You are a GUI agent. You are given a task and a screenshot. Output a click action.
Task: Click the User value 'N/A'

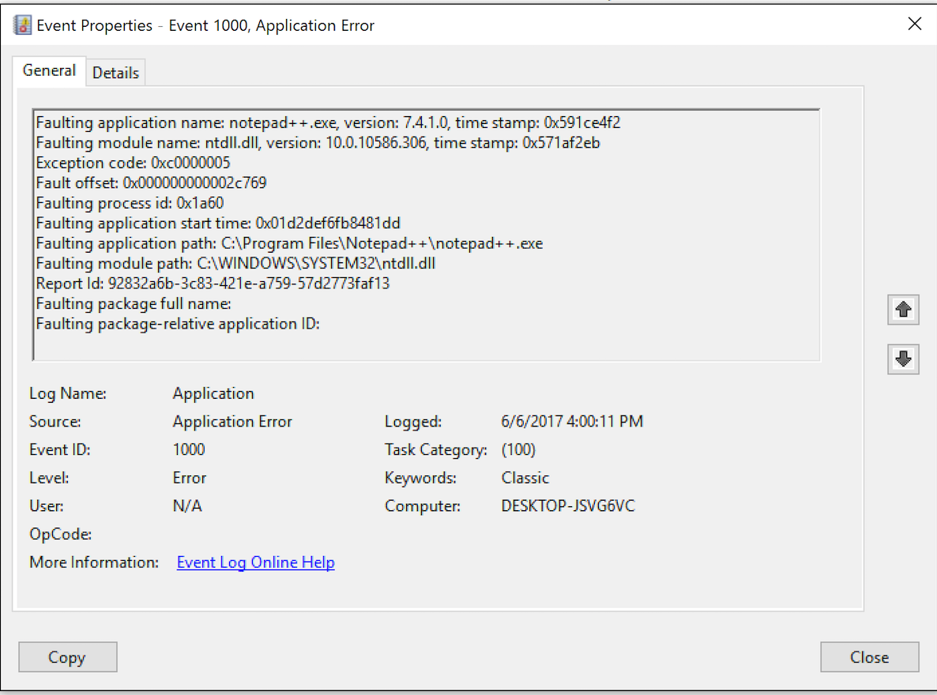click(187, 505)
